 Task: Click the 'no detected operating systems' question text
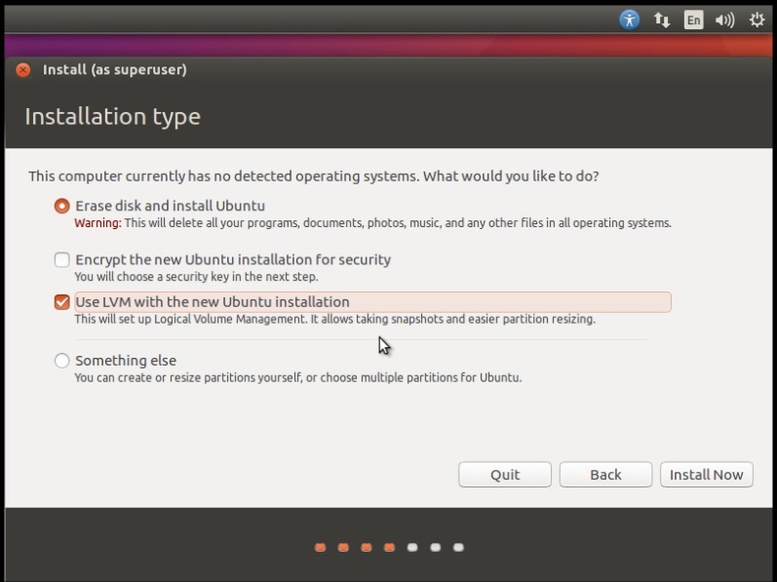[314, 175]
